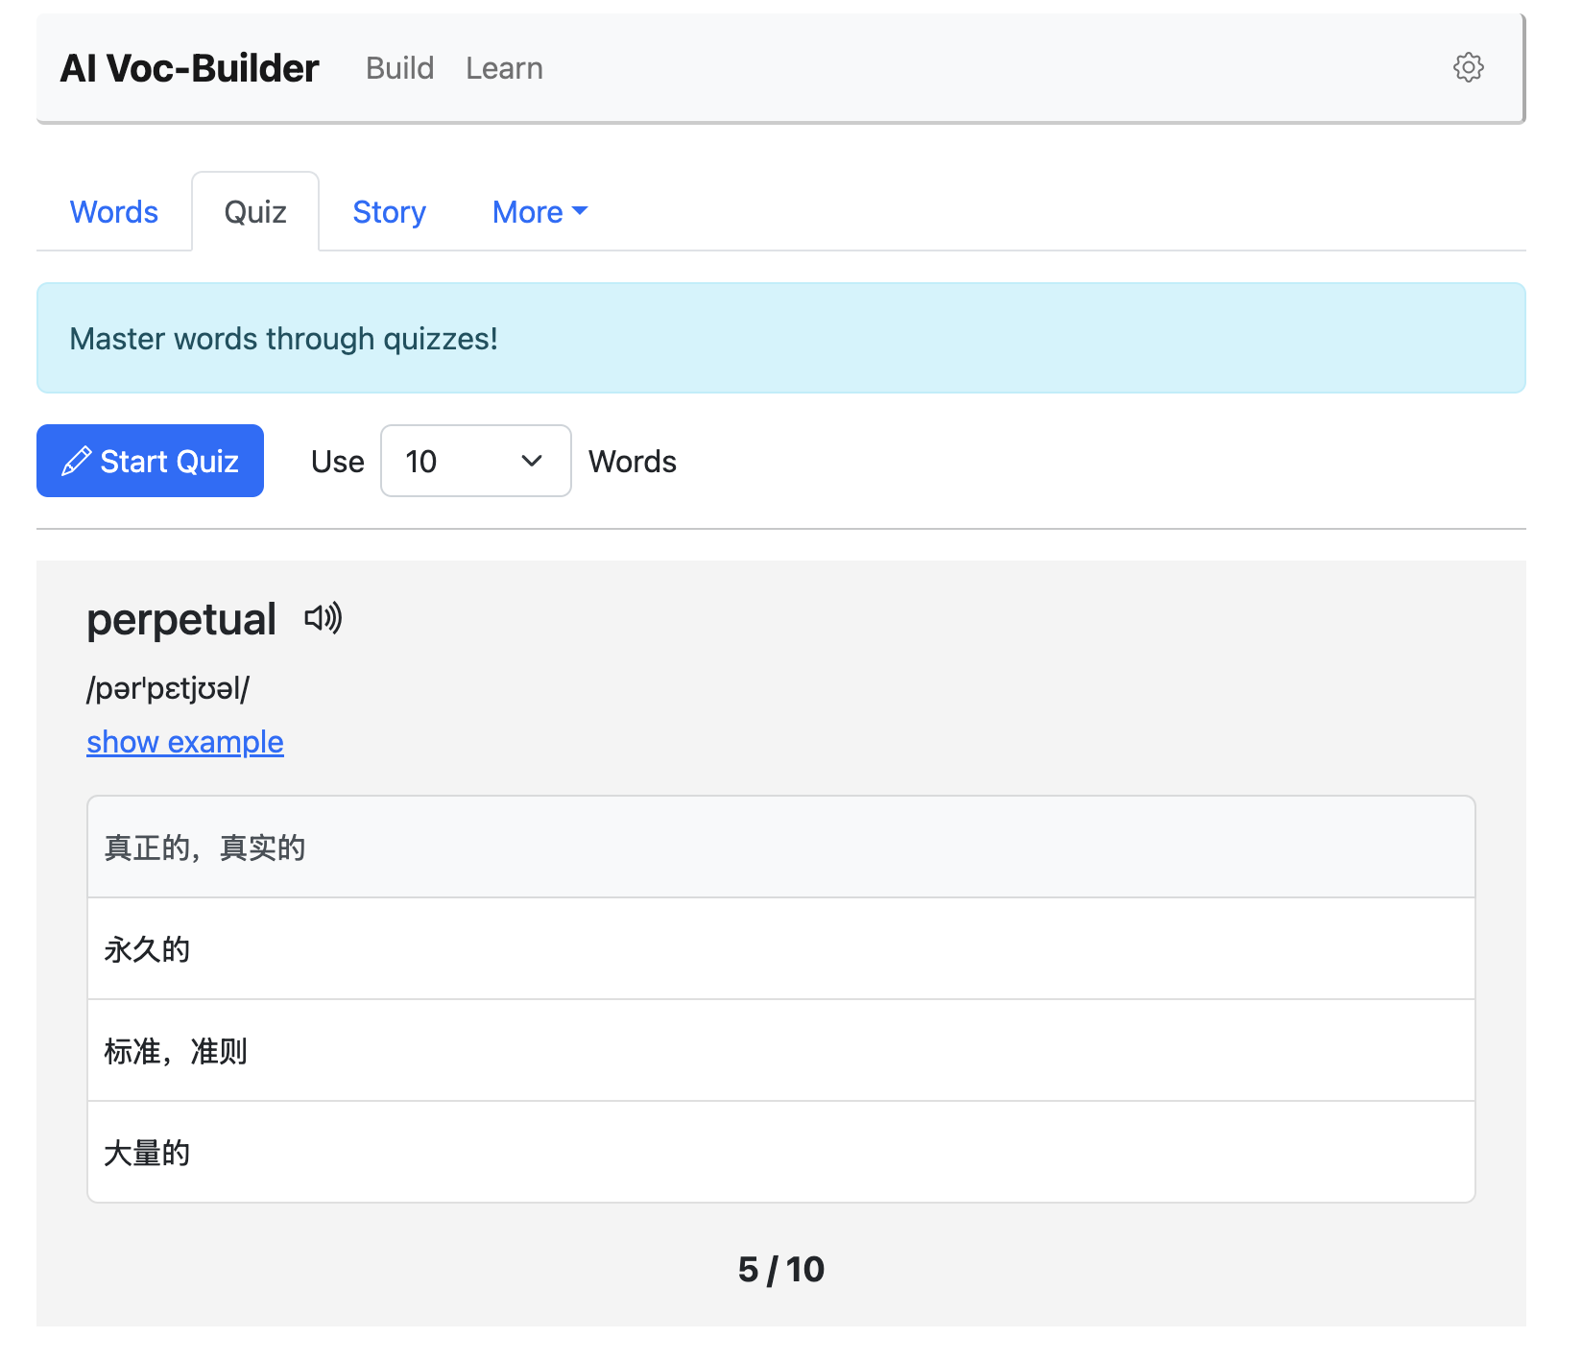1582x1361 pixels.
Task: Expand the More dropdown tab
Action: pos(539,211)
